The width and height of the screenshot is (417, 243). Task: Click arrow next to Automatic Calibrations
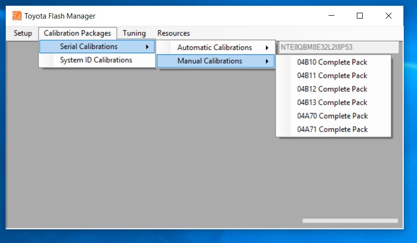pos(267,48)
